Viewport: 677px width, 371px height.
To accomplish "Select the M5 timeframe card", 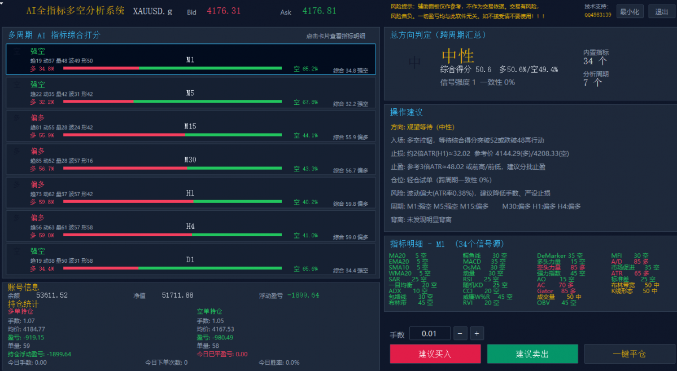I will [x=190, y=92].
